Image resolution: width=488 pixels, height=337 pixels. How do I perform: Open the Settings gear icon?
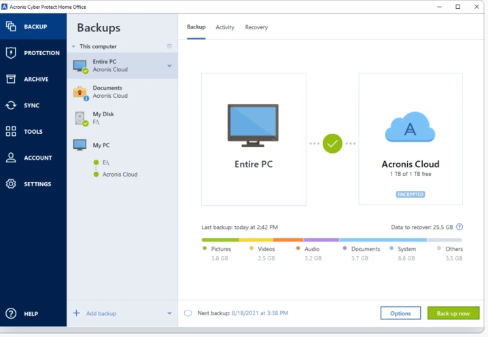coord(11,184)
